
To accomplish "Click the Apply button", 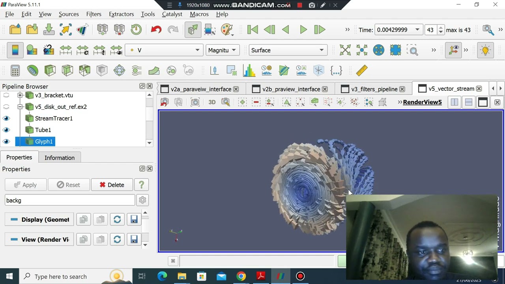I will click(x=26, y=185).
